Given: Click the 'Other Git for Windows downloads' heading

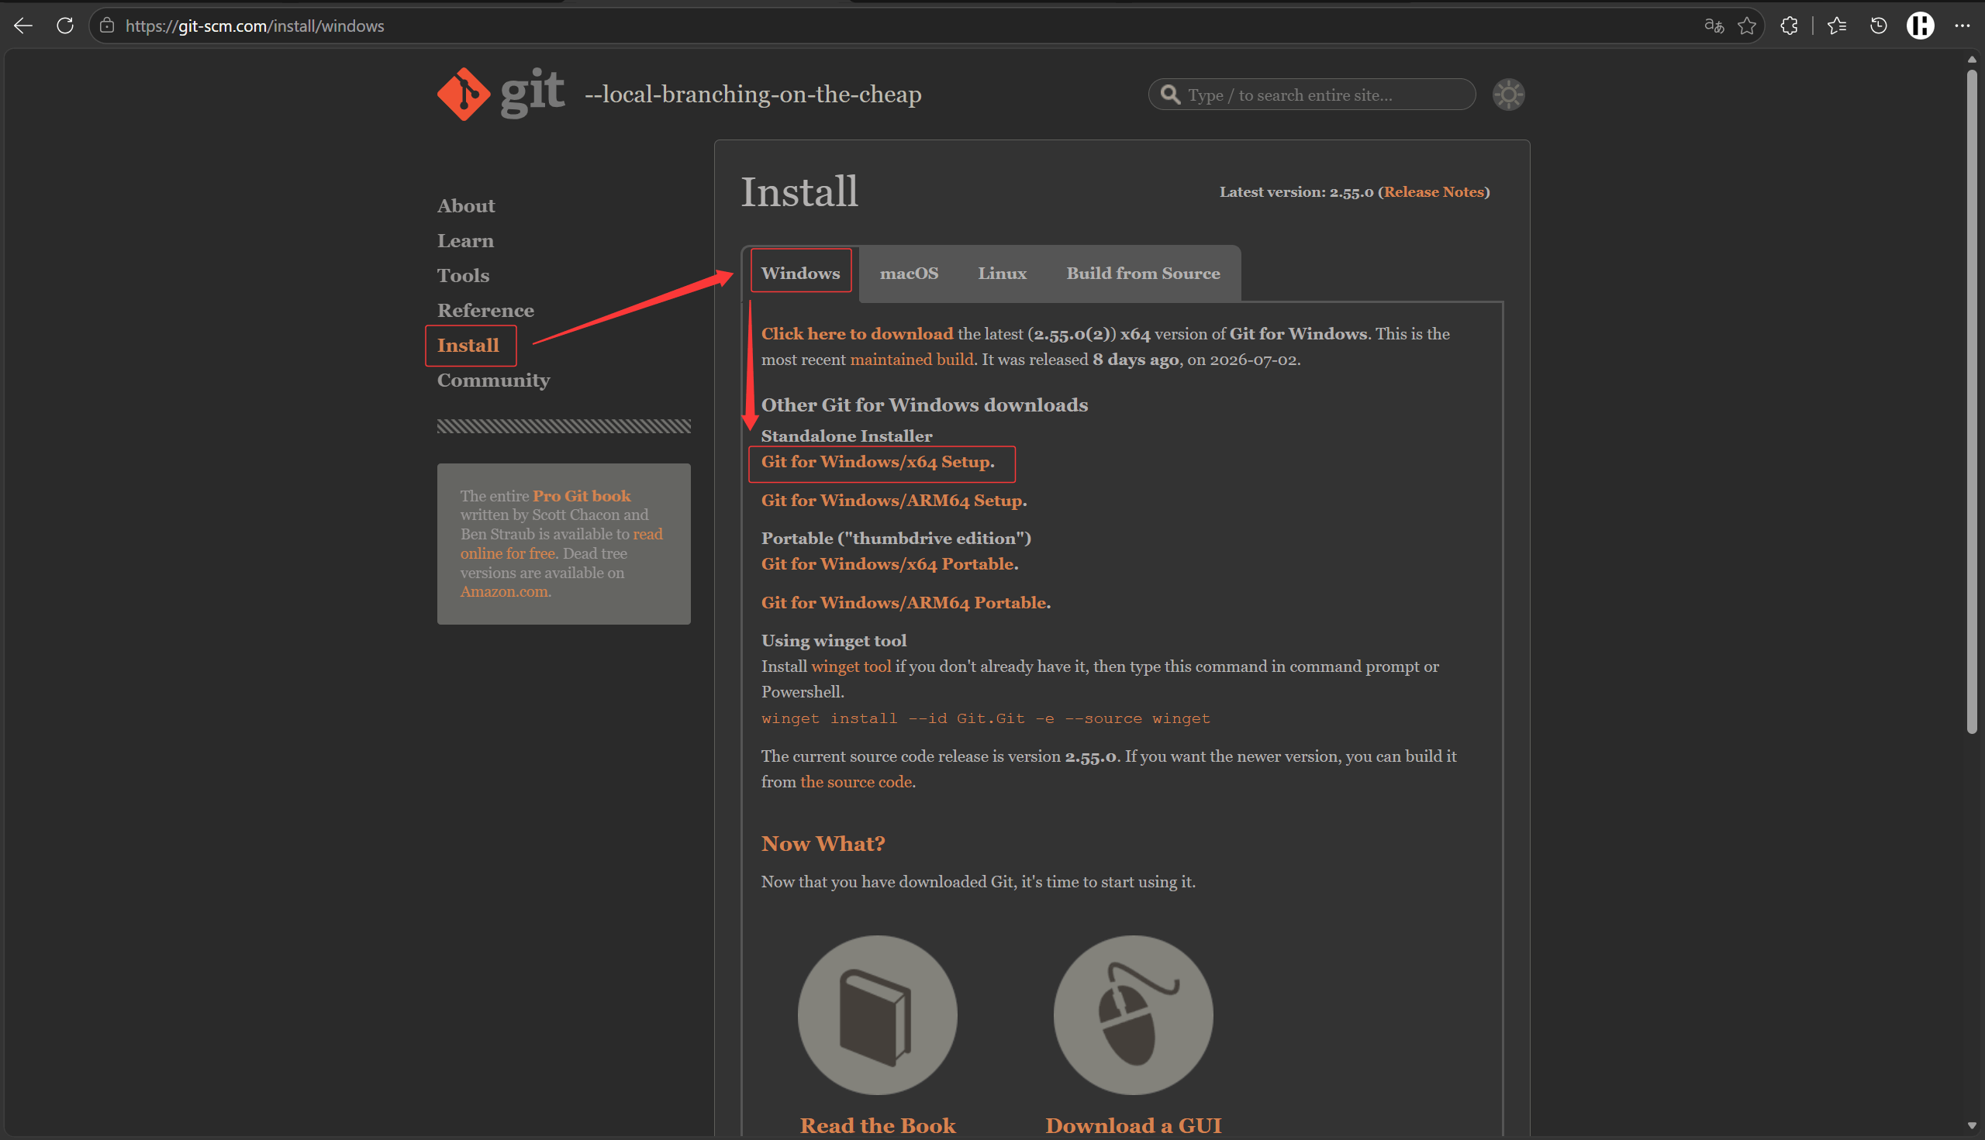Looking at the screenshot, I should (924, 405).
